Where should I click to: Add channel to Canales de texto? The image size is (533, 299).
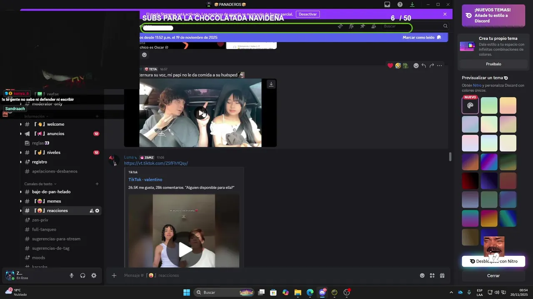coord(97,184)
